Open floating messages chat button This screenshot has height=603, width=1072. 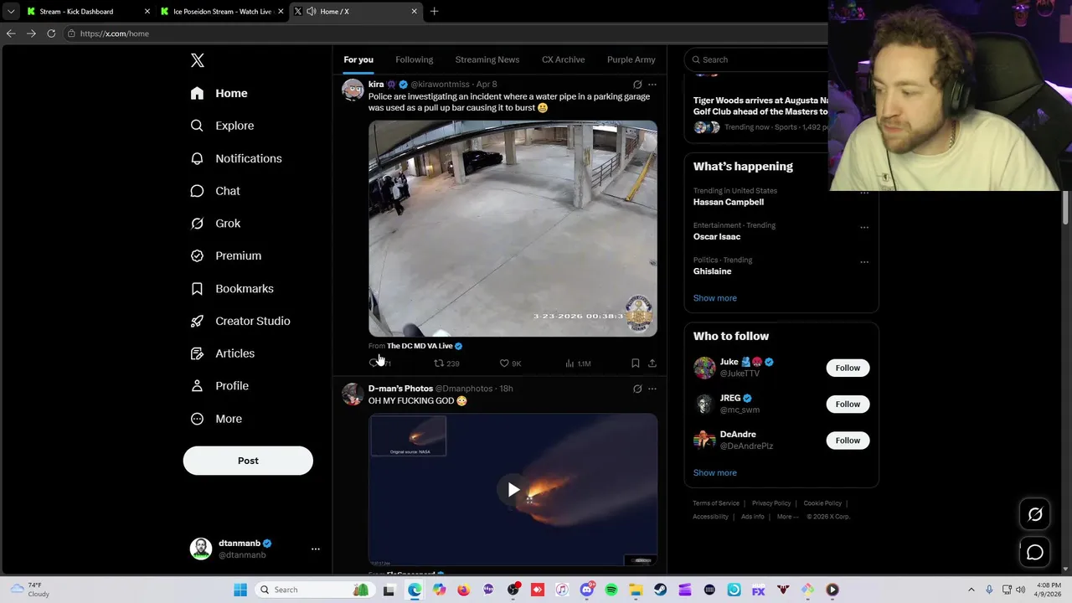coord(1035,552)
